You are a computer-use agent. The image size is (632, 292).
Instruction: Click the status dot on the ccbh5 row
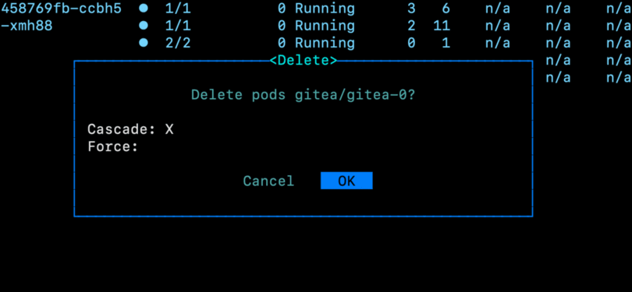click(143, 8)
